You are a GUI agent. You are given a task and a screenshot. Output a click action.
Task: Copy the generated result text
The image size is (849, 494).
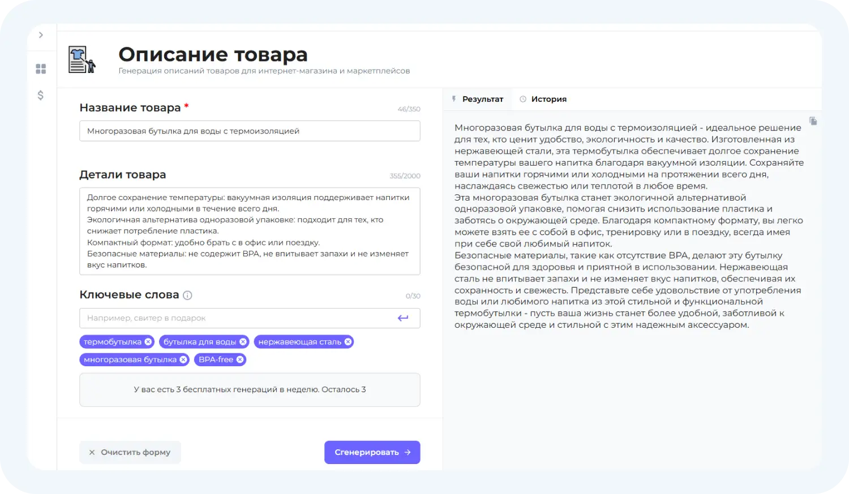tap(813, 121)
